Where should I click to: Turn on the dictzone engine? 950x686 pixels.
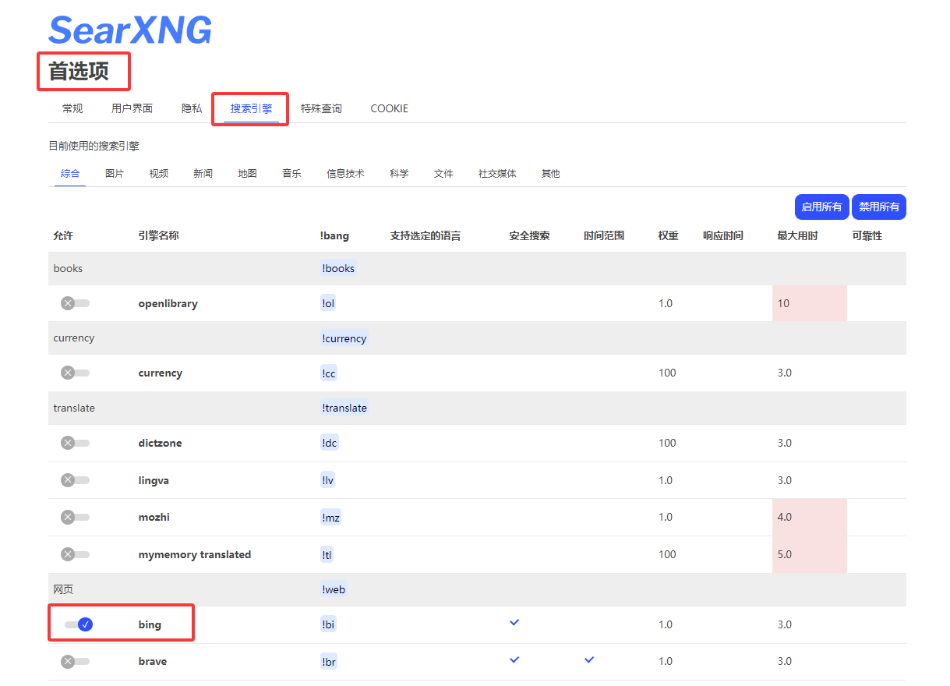76,443
